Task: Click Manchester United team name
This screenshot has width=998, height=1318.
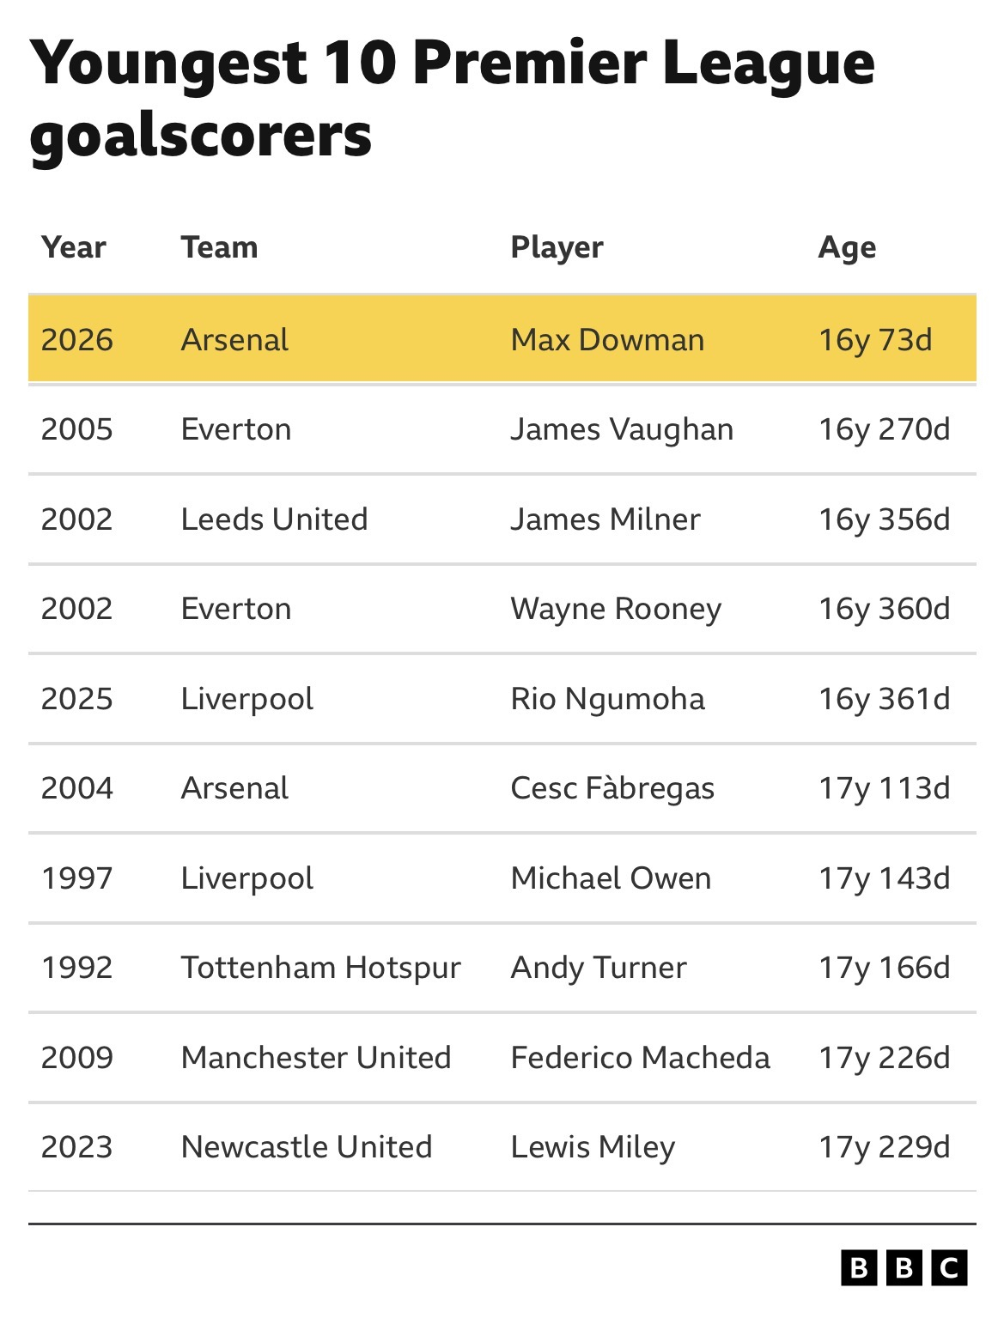Action: point(316,1058)
